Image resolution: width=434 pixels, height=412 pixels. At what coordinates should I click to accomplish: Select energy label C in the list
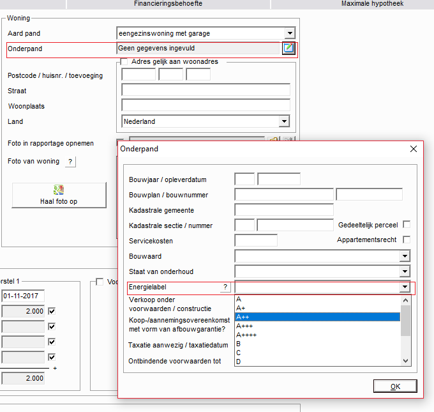317,353
